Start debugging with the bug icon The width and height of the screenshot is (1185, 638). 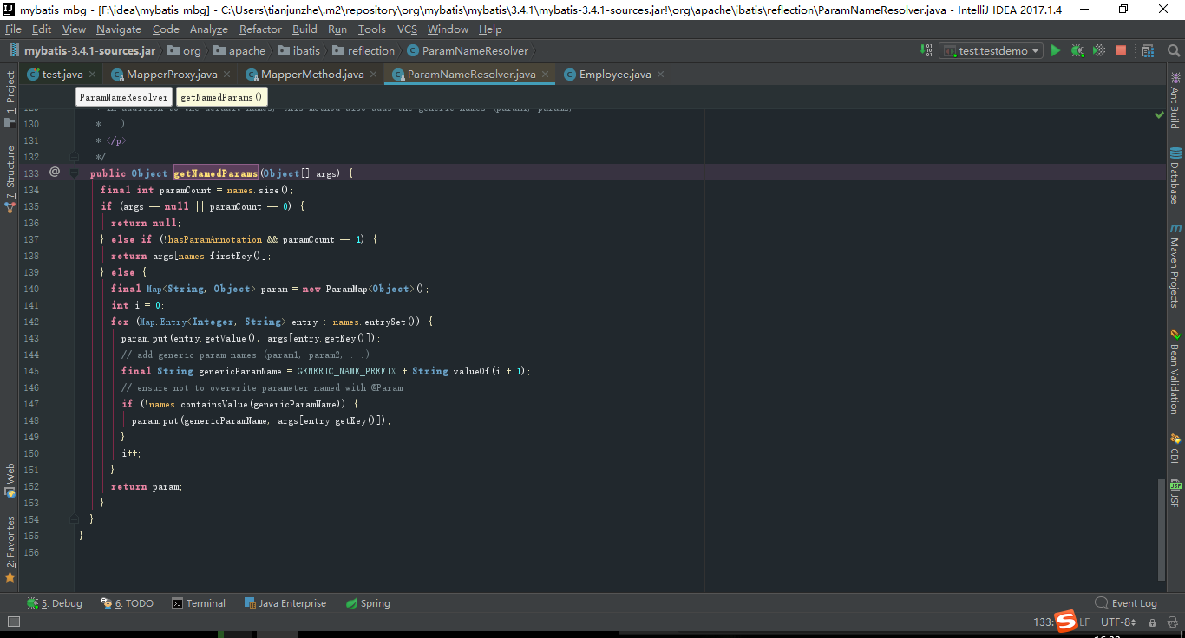point(1077,50)
